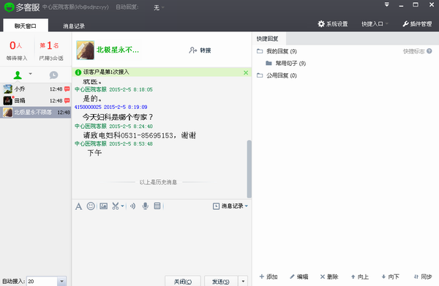The width and height of the screenshot is (439, 286).
Task: Switch to the 消息记录 top tab
Action: [x=74, y=26]
